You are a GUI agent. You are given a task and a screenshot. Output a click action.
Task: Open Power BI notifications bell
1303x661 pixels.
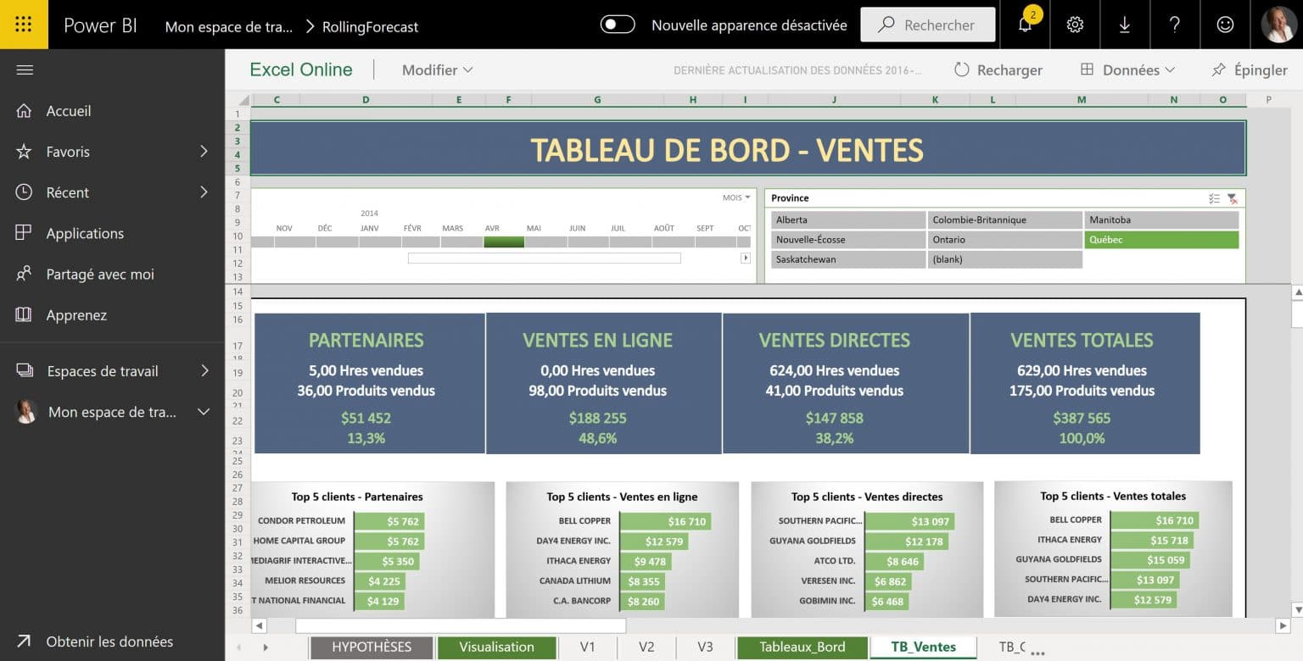1025,25
